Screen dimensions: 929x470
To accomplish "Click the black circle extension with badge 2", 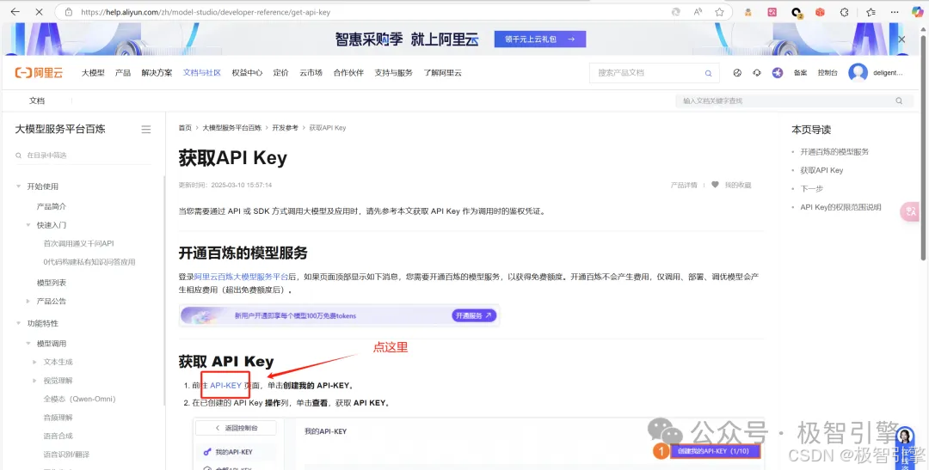I will coord(797,12).
